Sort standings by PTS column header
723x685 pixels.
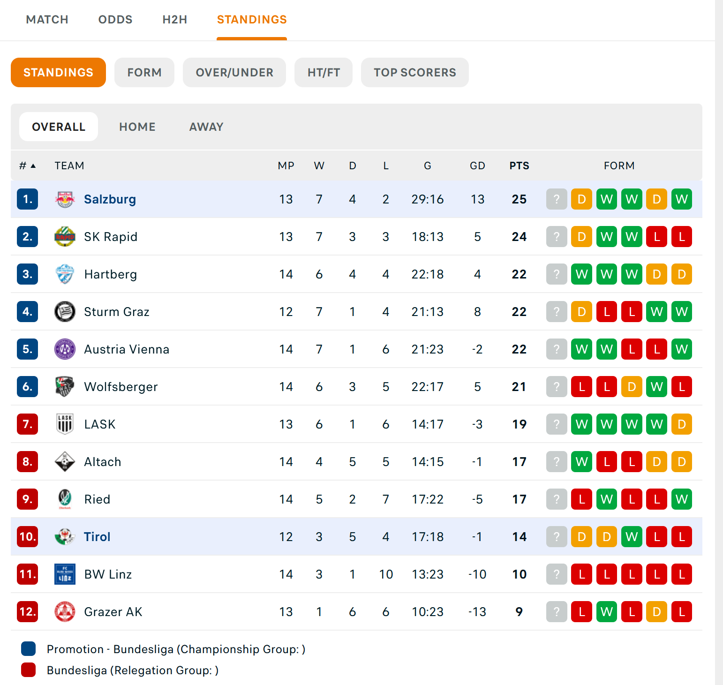[x=519, y=166]
